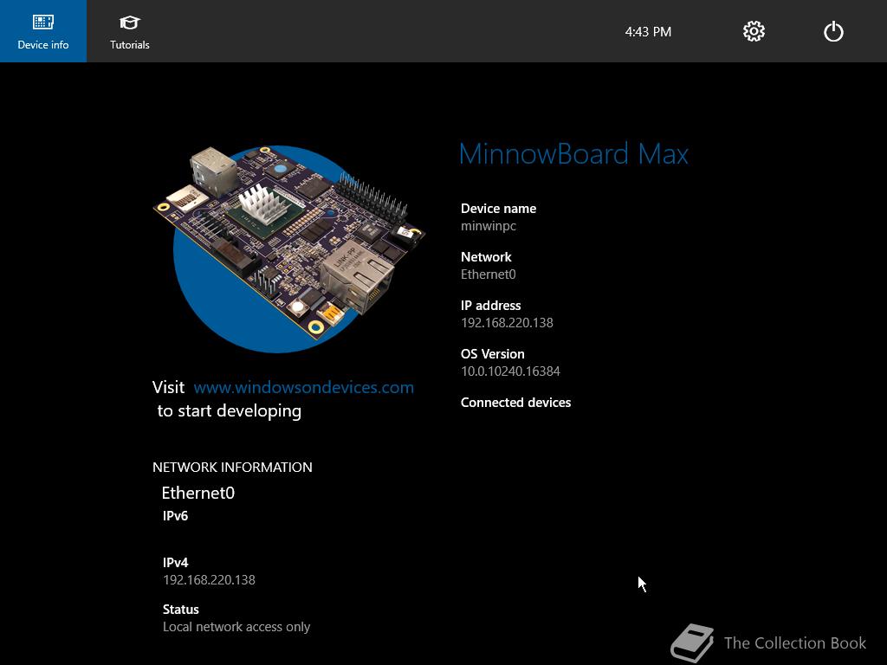This screenshot has width=887, height=665.
Task: Select the IP address value under IP address
Action: pyautogui.click(x=507, y=323)
